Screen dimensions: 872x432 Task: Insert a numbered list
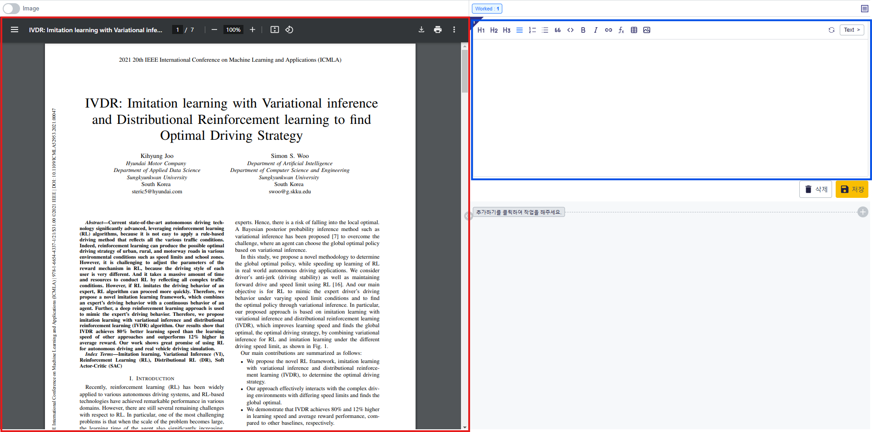point(532,30)
